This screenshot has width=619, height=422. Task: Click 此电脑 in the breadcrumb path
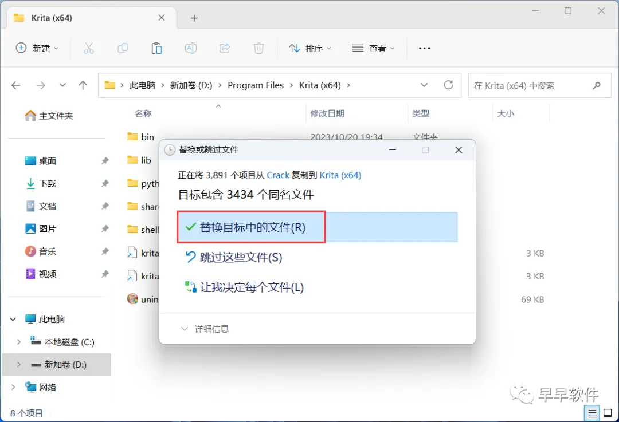pyautogui.click(x=143, y=85)
